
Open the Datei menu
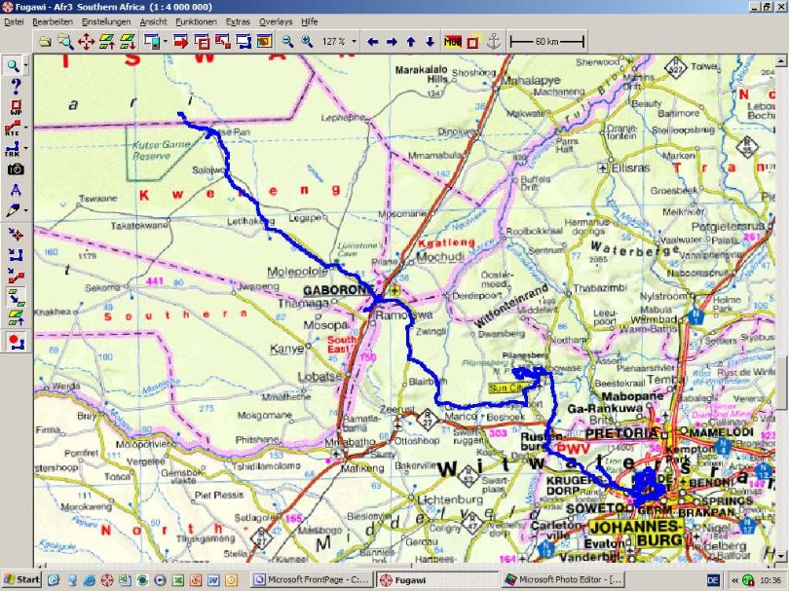14,21
